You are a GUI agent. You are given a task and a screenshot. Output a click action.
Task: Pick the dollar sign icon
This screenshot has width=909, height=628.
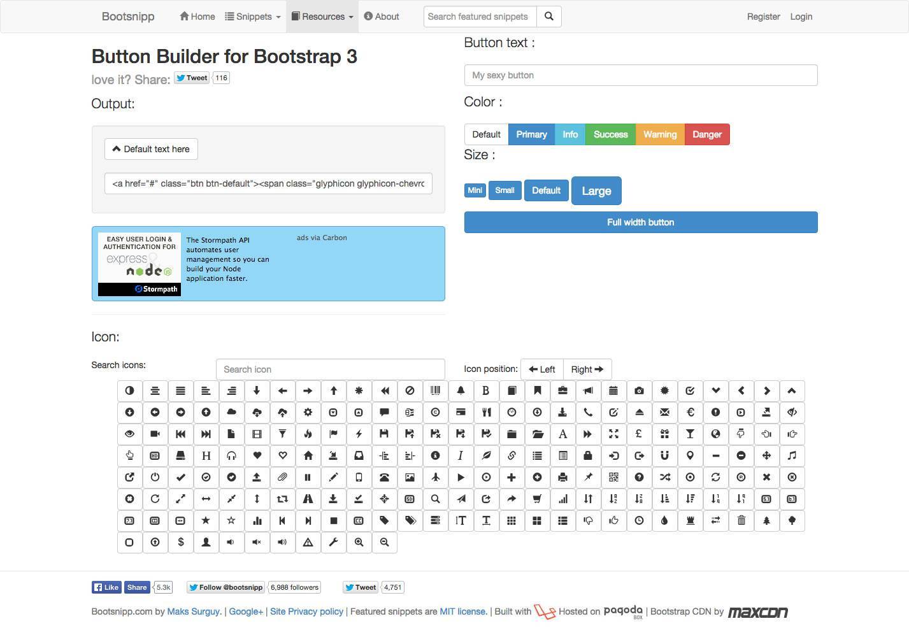click(180, 542)
